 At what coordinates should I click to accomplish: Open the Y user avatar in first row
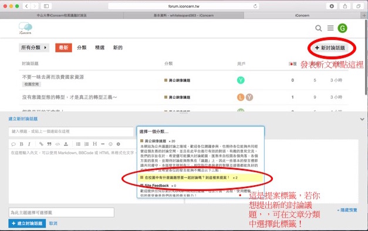click(241, 80)
